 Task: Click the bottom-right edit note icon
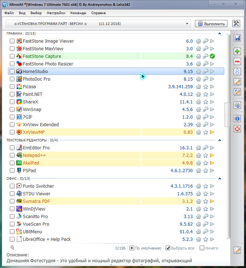pos(237,250)
